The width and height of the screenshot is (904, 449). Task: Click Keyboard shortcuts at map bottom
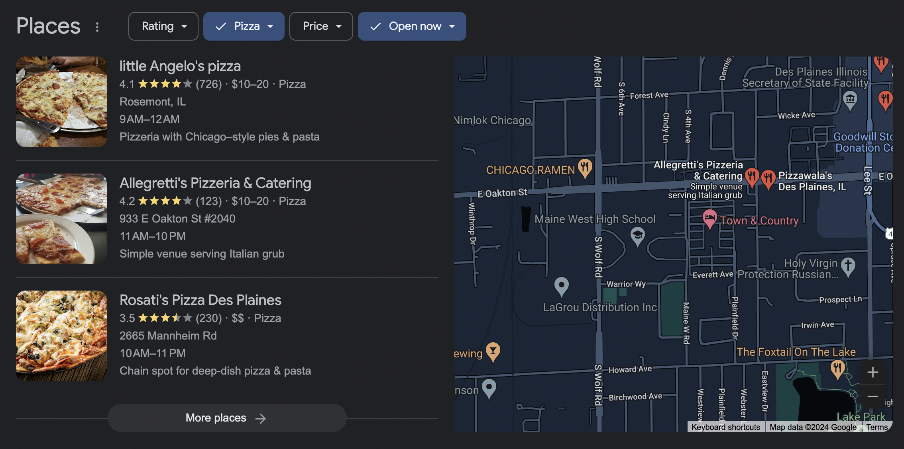pos(726,427)
